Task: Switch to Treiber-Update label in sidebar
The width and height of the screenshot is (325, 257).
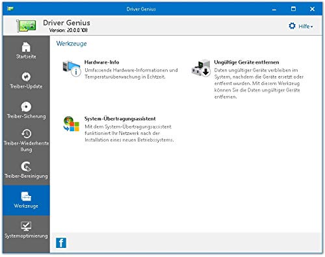Action: click(26, 86)
